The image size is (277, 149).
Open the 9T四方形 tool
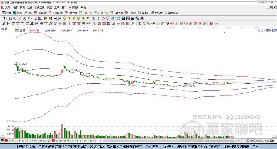[101, 13]
